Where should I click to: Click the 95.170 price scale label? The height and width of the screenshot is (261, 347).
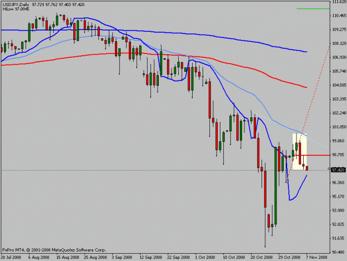(339, 196)
